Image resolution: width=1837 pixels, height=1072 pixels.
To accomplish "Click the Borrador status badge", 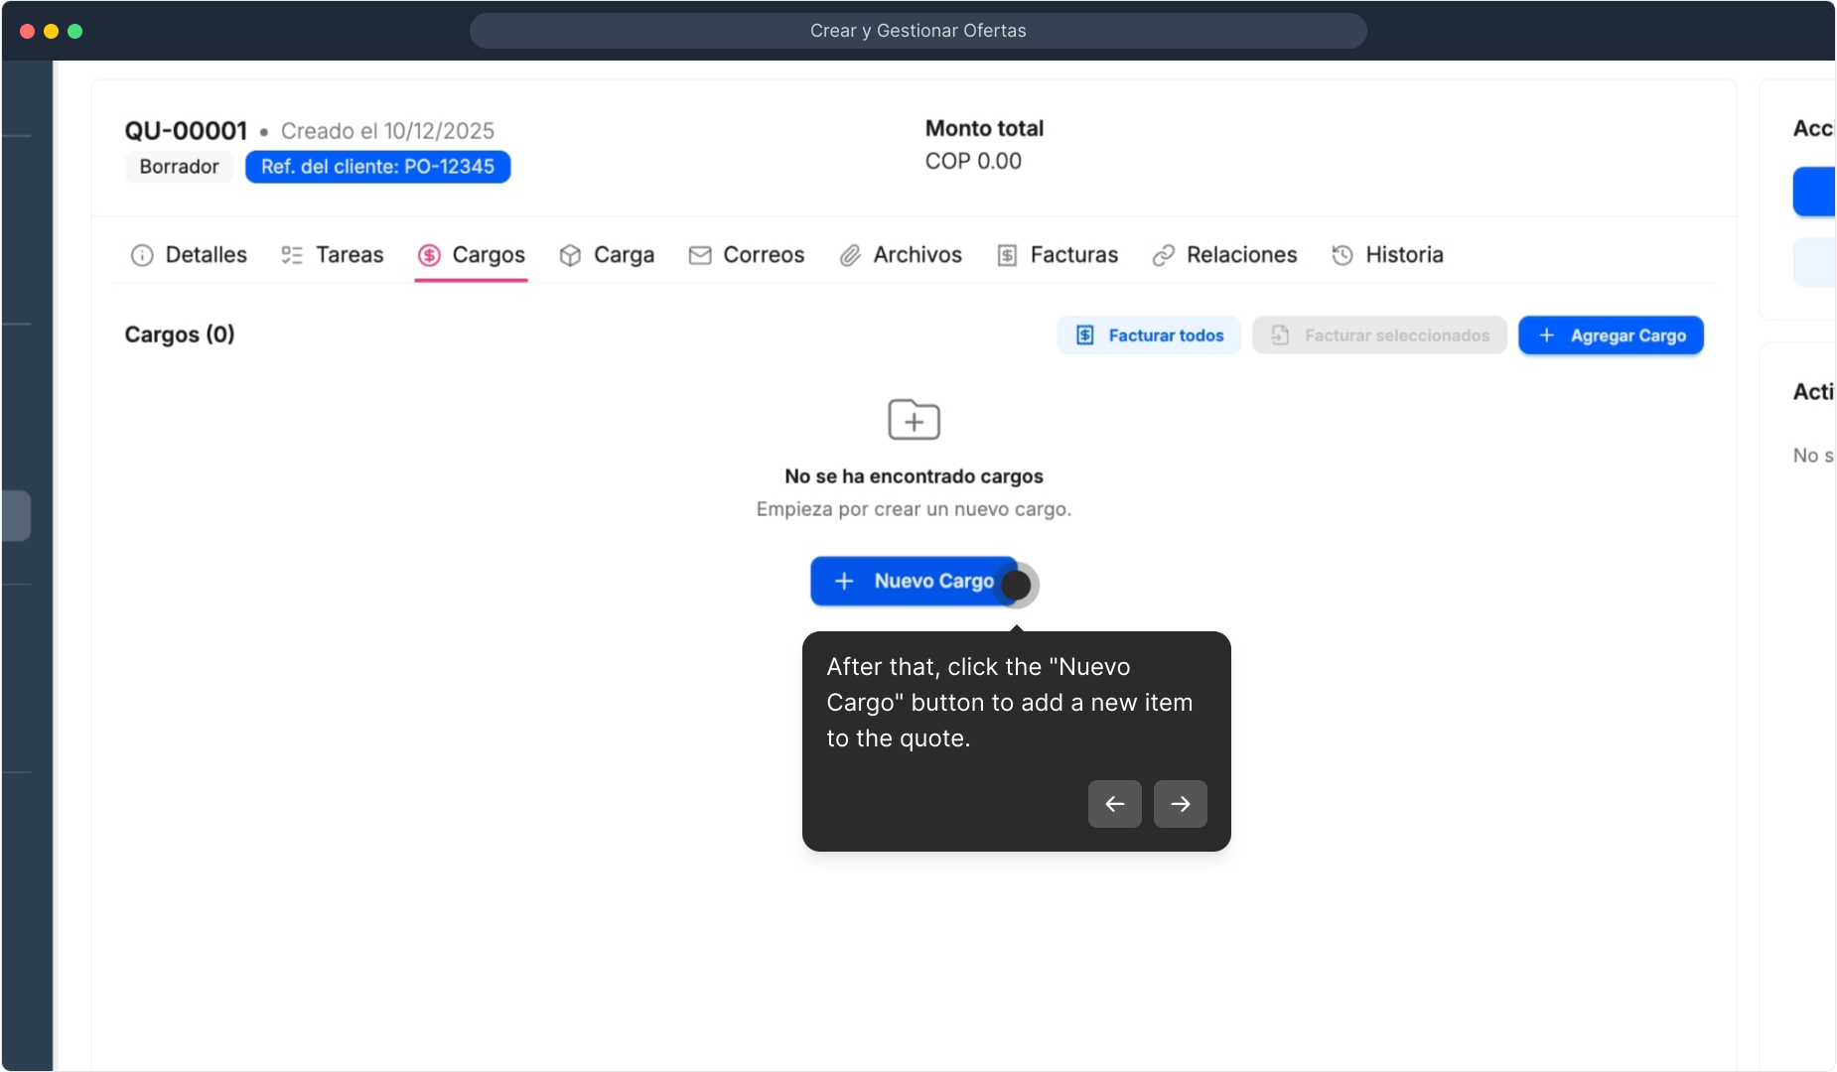I will click(179, 167).
